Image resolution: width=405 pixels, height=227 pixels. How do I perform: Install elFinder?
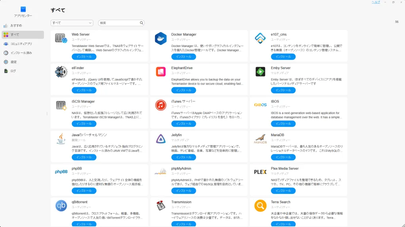84,90
